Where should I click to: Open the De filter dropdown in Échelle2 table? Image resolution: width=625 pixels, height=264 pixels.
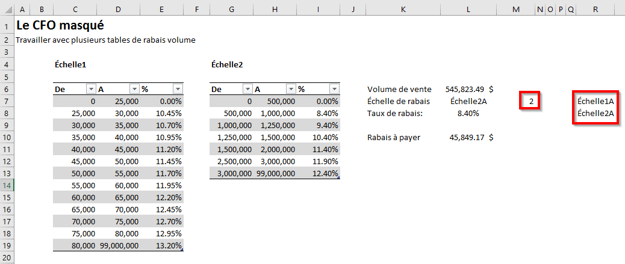click(x=247, y=89)
